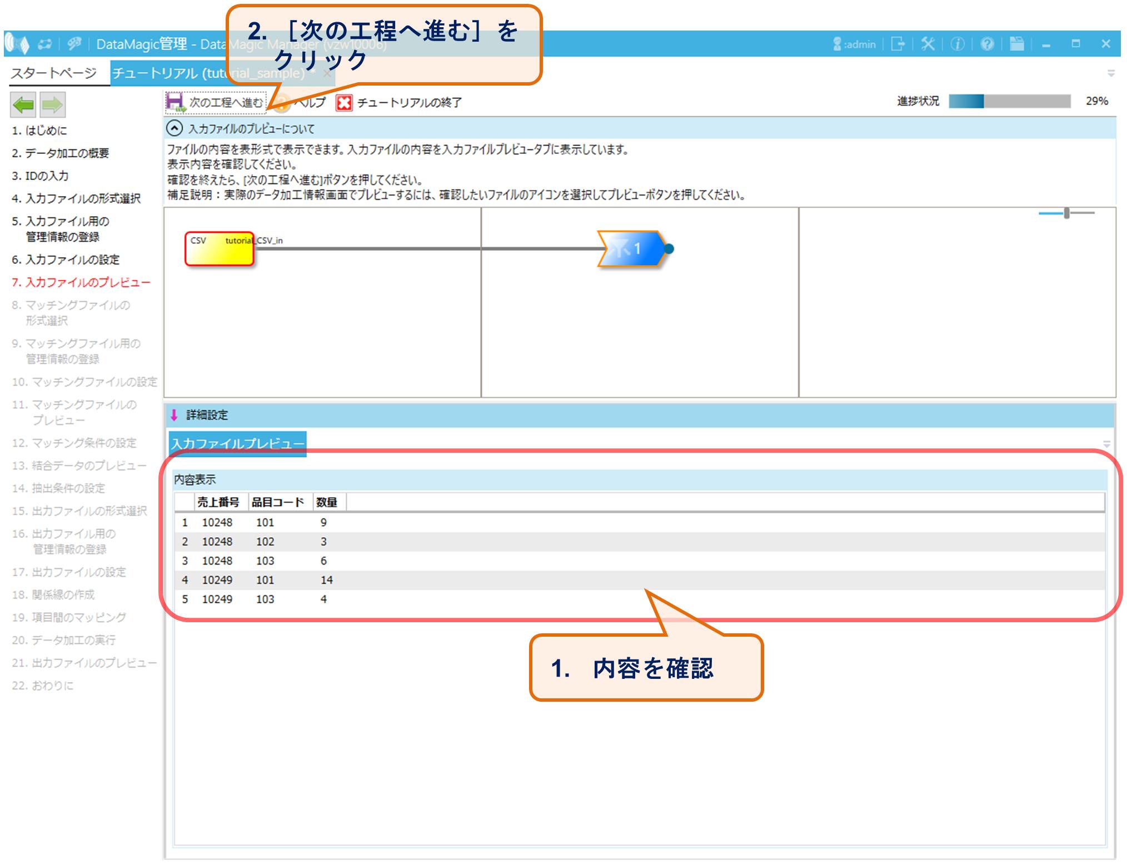Click the folder icon in title bar
The image size is (1127, 865).
coord(1016,44)
